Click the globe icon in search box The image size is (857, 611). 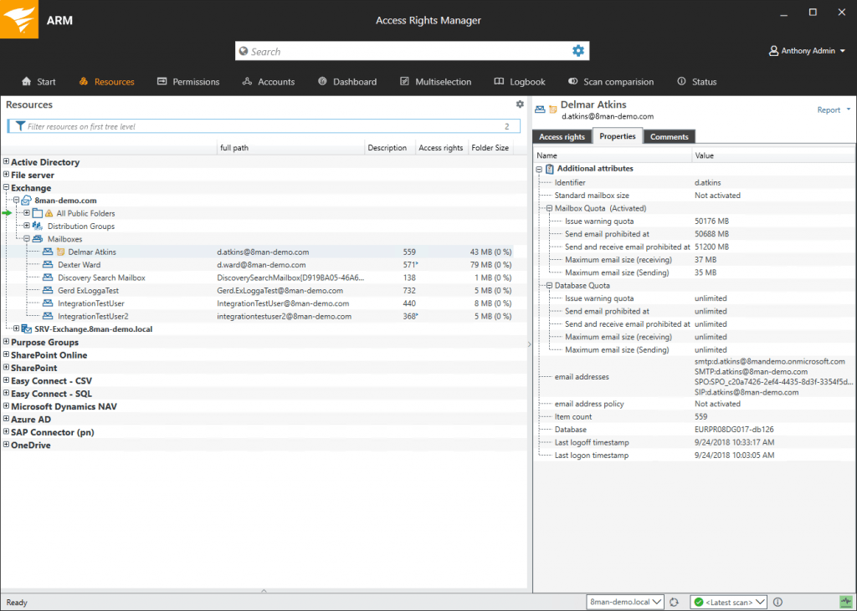(244, 51)
